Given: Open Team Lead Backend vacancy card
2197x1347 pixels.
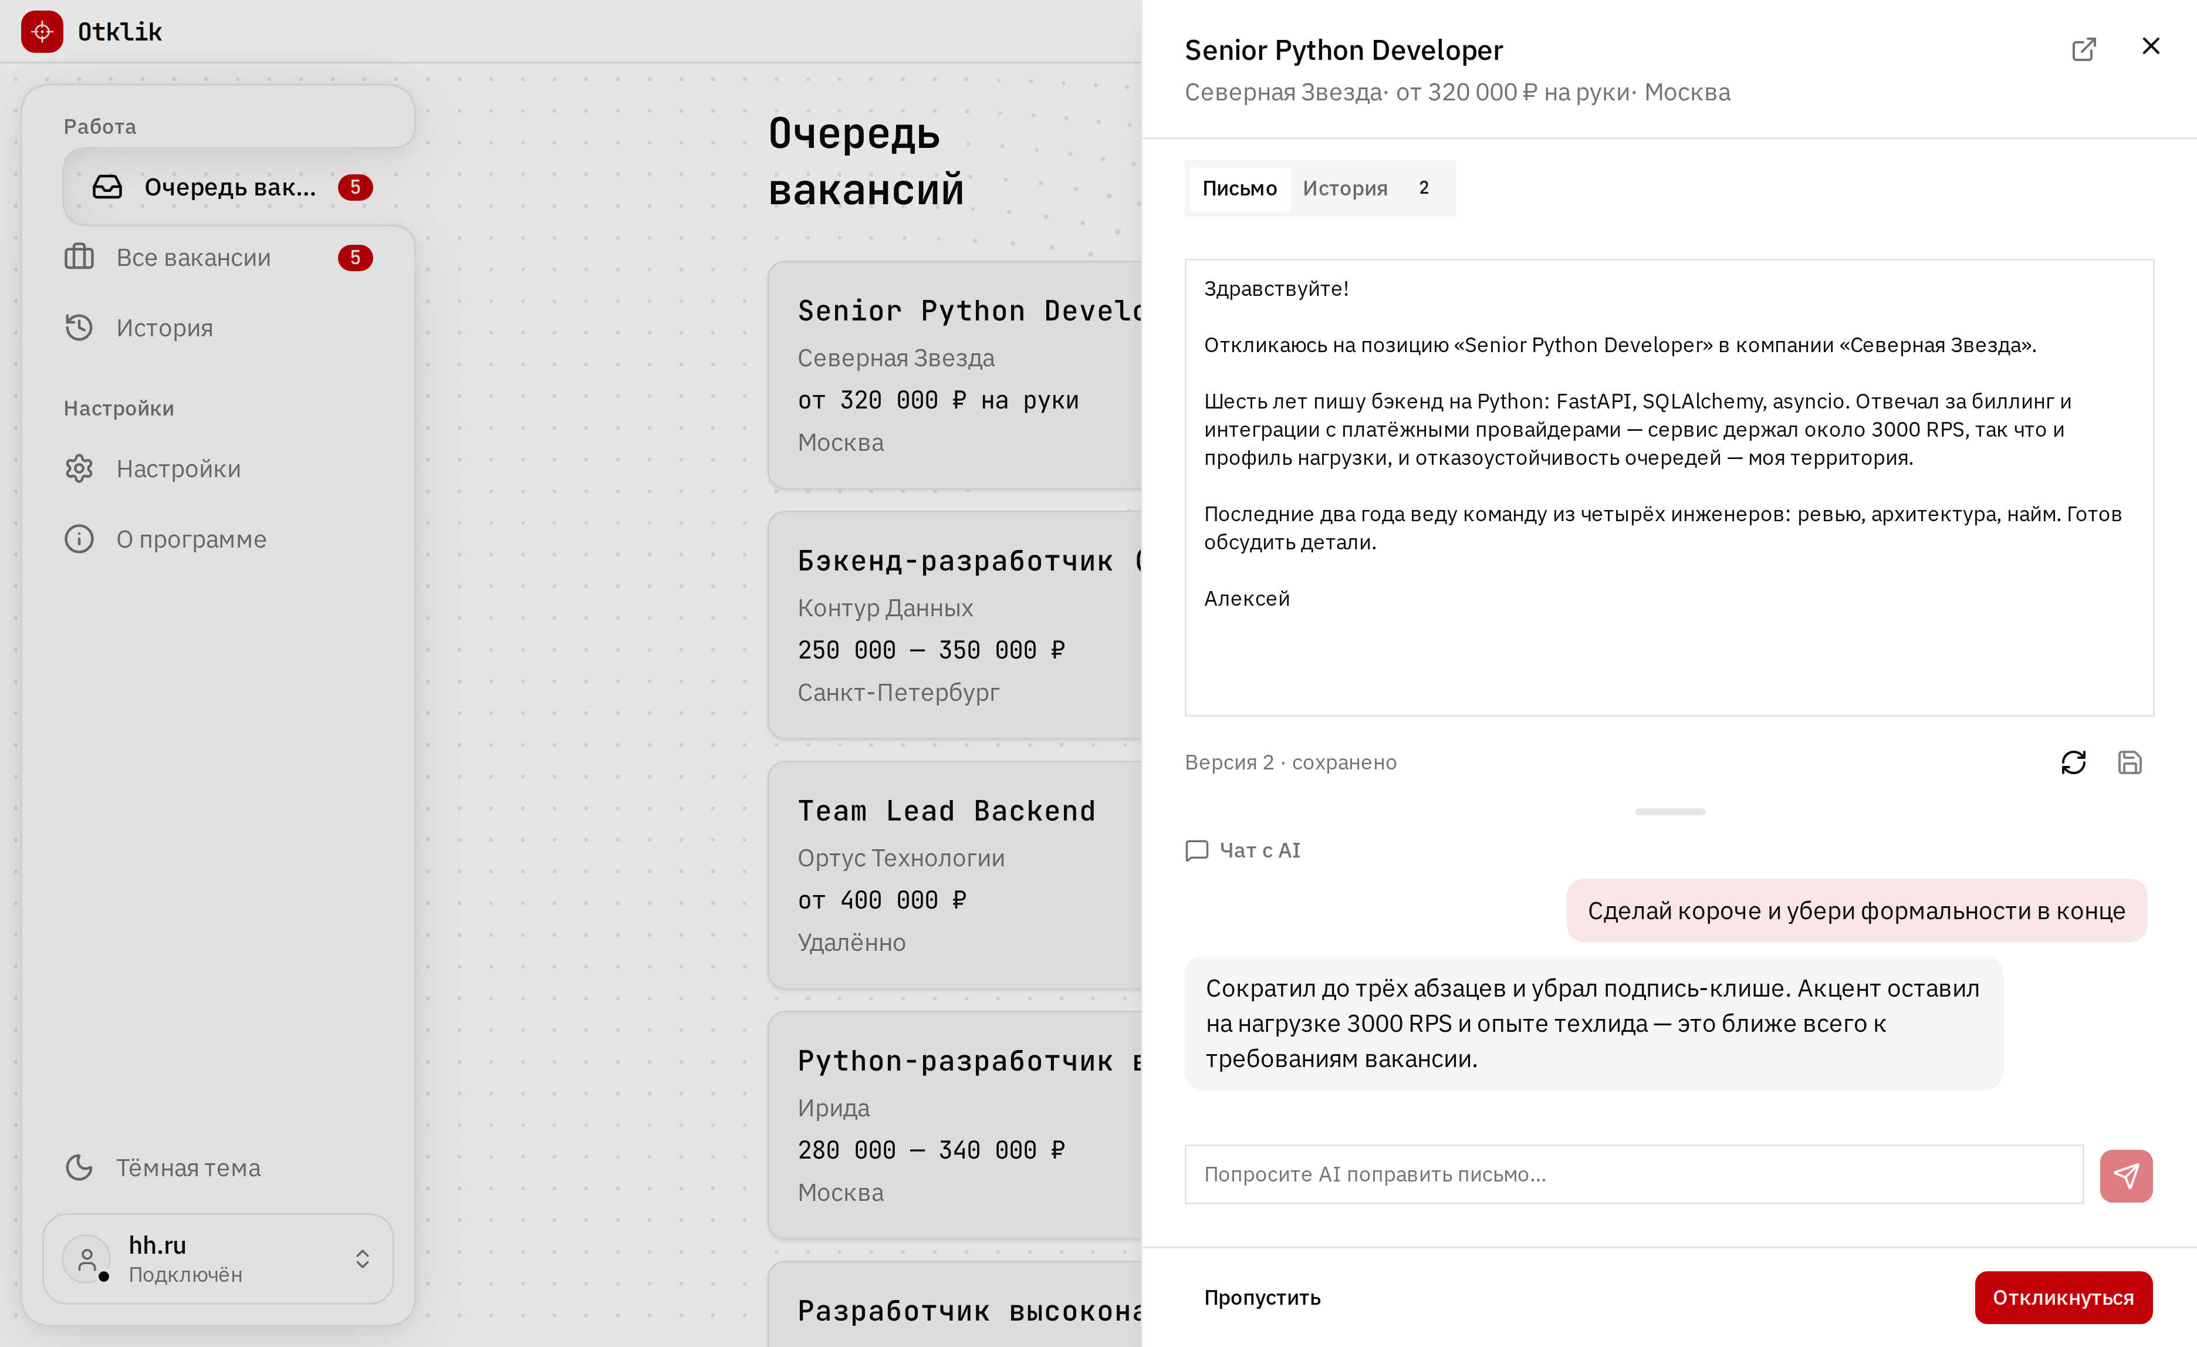Looking at the screenshot, I should [954, 874].
